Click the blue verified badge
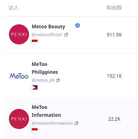The image size is (138, 139). pyautogui.click(x=78, y=25)
